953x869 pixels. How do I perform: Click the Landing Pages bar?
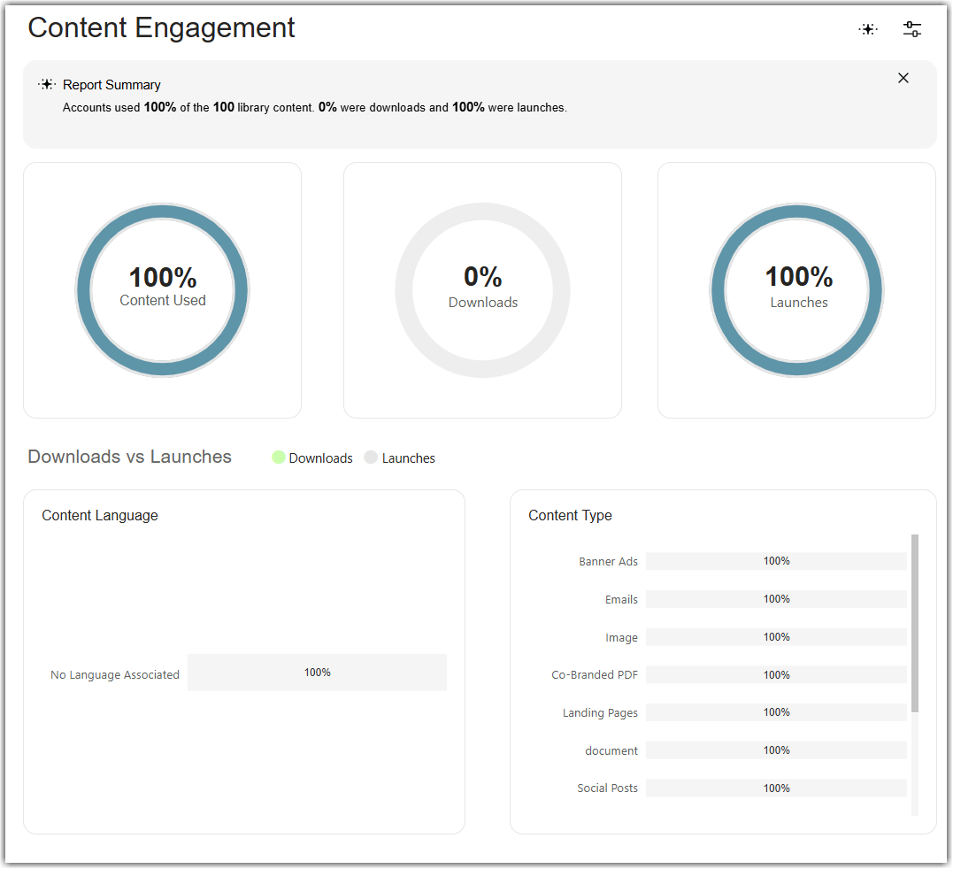pos(776,712)
